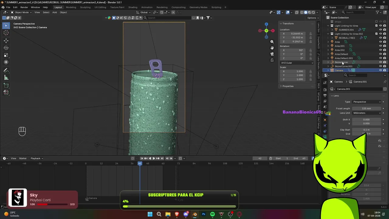Expand the Area.002 tree item
The width and height of the screenshot is (389, 219).
[328, 50]
